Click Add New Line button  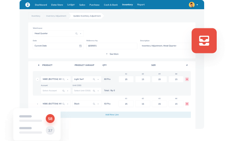point(112,114)
